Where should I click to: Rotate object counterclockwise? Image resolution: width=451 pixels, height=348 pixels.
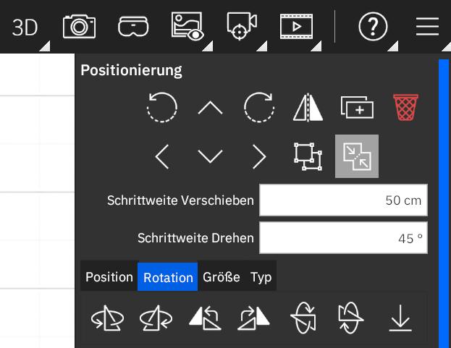tap(162, 108)
